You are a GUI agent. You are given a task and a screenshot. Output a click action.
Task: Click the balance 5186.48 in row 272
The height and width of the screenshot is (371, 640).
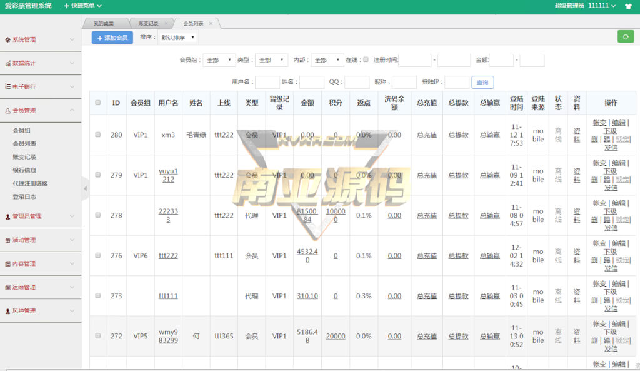pyautogui.click(x=307, y=336)
